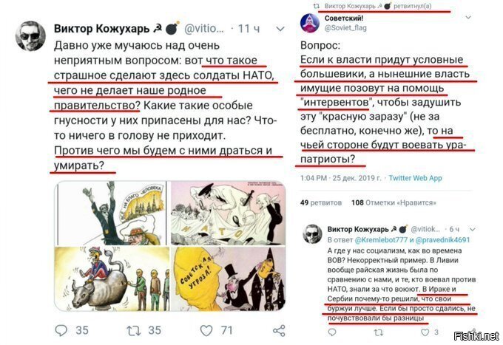
Task: Open the @Kremlebot777 mention link
Action: (x=380, y=239)
